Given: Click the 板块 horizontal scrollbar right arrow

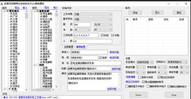Looking at the screenshot, I should point(53,90).
